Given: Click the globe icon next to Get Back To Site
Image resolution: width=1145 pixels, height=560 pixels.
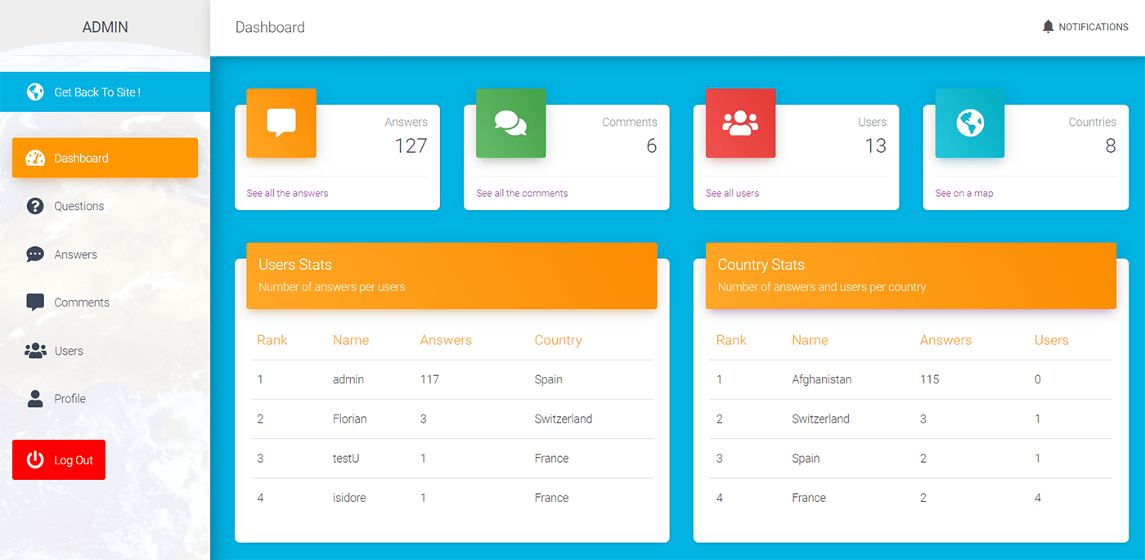Looking at the screenshot, I should point(35,92).
